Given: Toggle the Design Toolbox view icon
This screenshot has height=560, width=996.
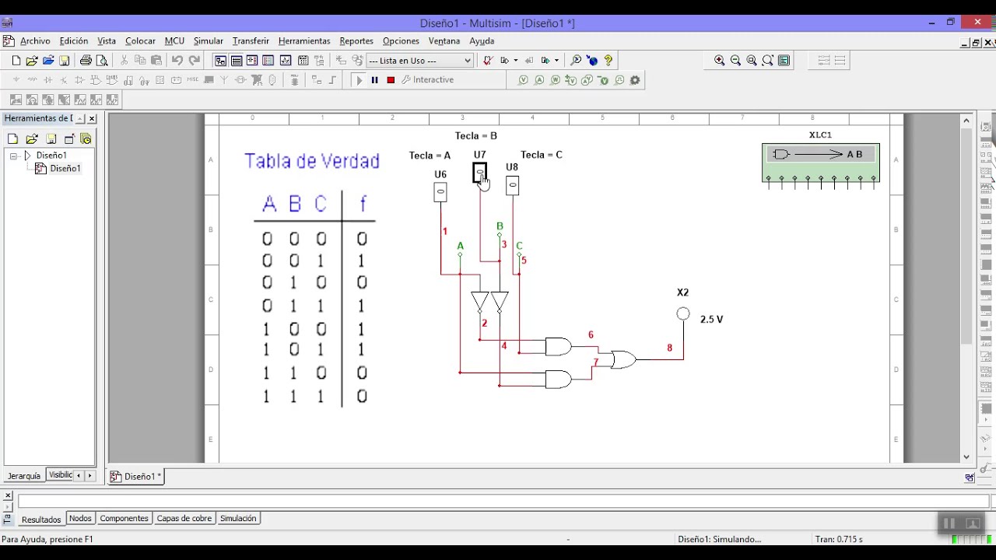Looking at the screenshot, I should click(220, 60).
